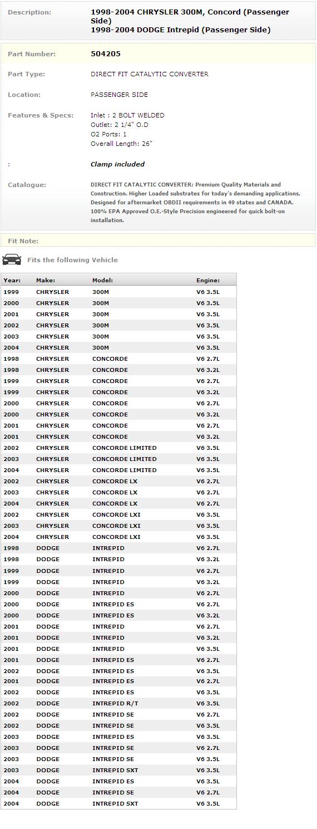Click the Location: label
The width and height of the screenshot is (317, 829).
[24, 95]
